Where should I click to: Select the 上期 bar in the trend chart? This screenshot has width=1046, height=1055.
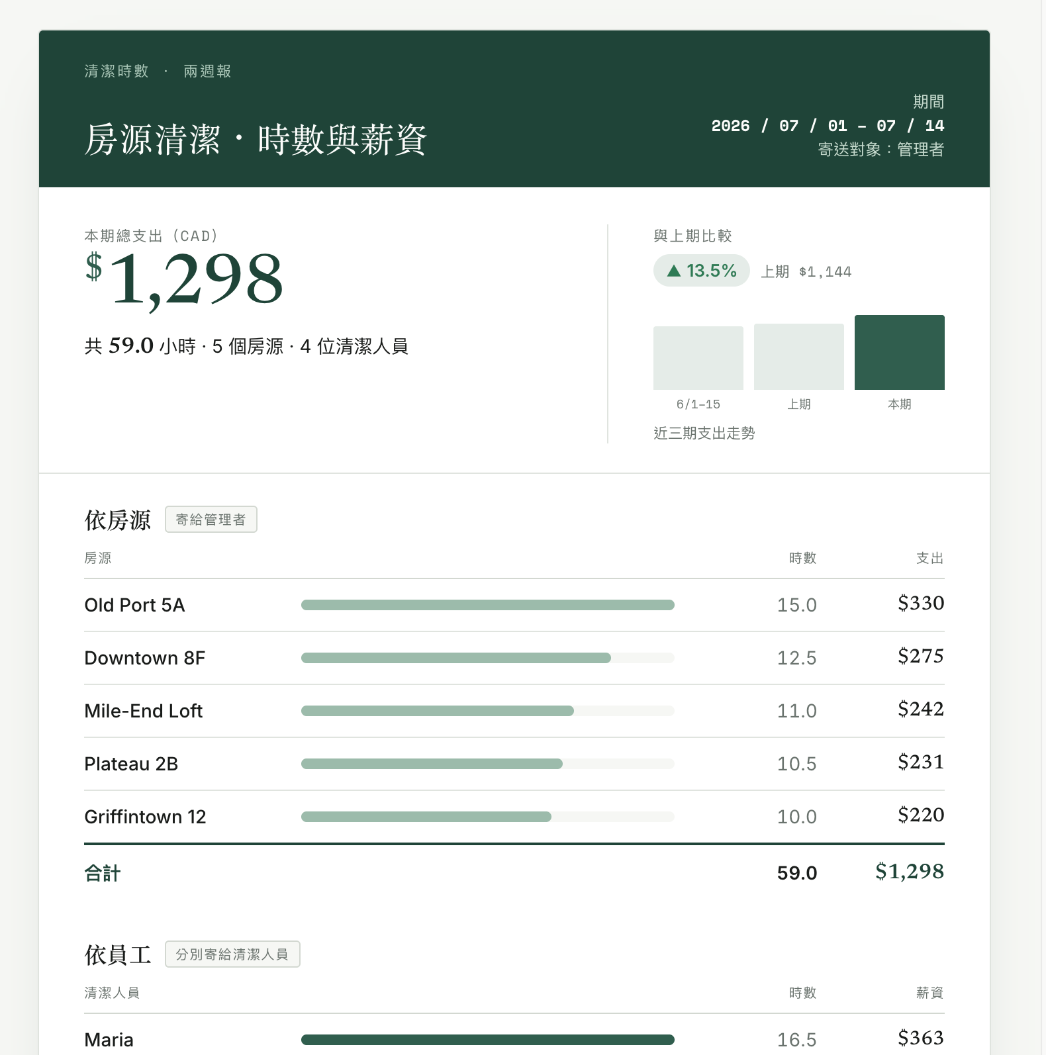798,357
